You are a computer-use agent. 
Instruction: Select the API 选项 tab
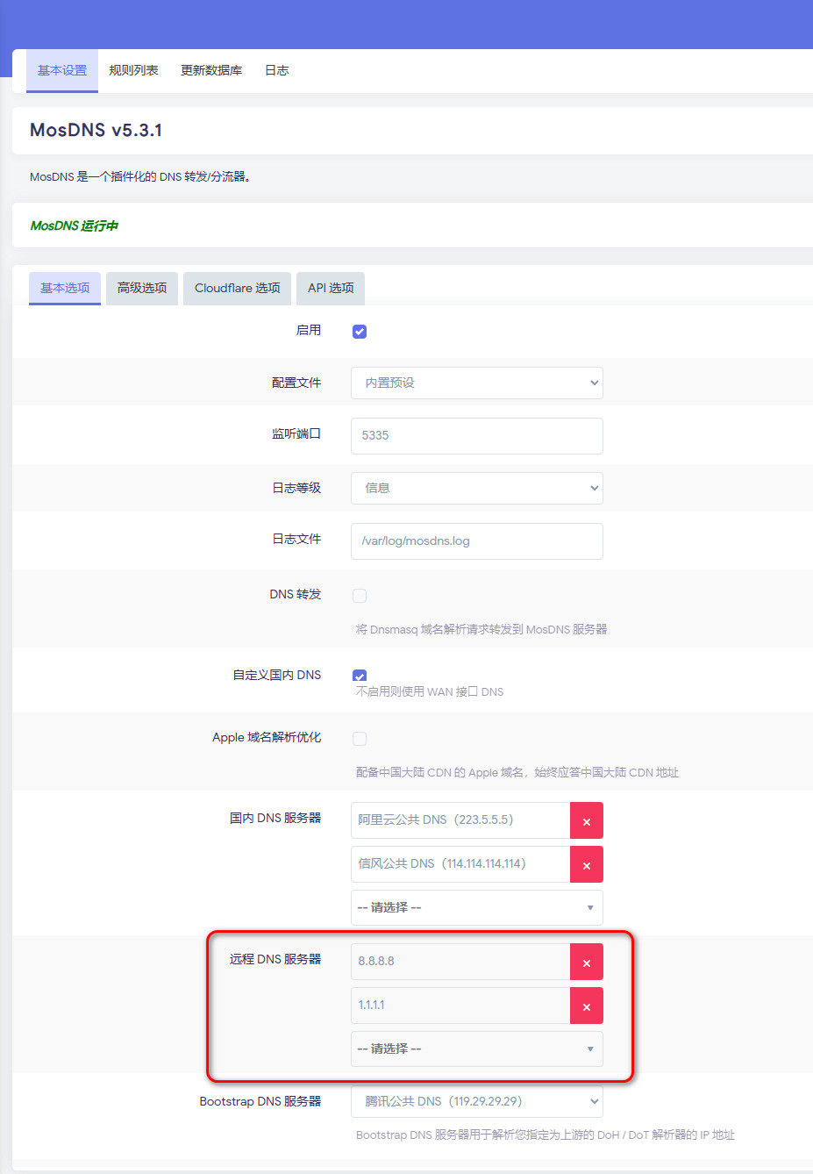pos(331,288)
